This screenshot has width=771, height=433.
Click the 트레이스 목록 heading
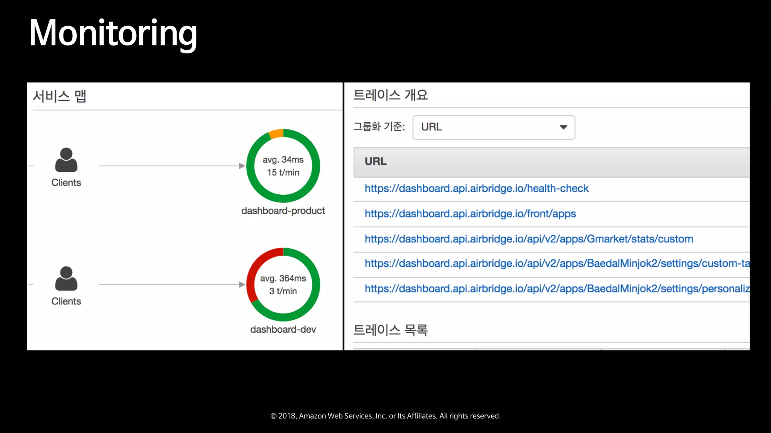390,330
